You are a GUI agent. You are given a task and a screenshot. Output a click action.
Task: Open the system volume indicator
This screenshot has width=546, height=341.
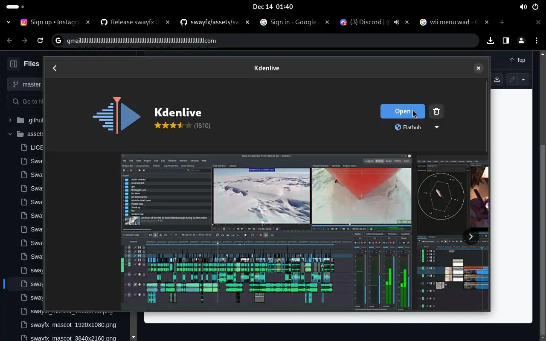(x=523, y=7)
